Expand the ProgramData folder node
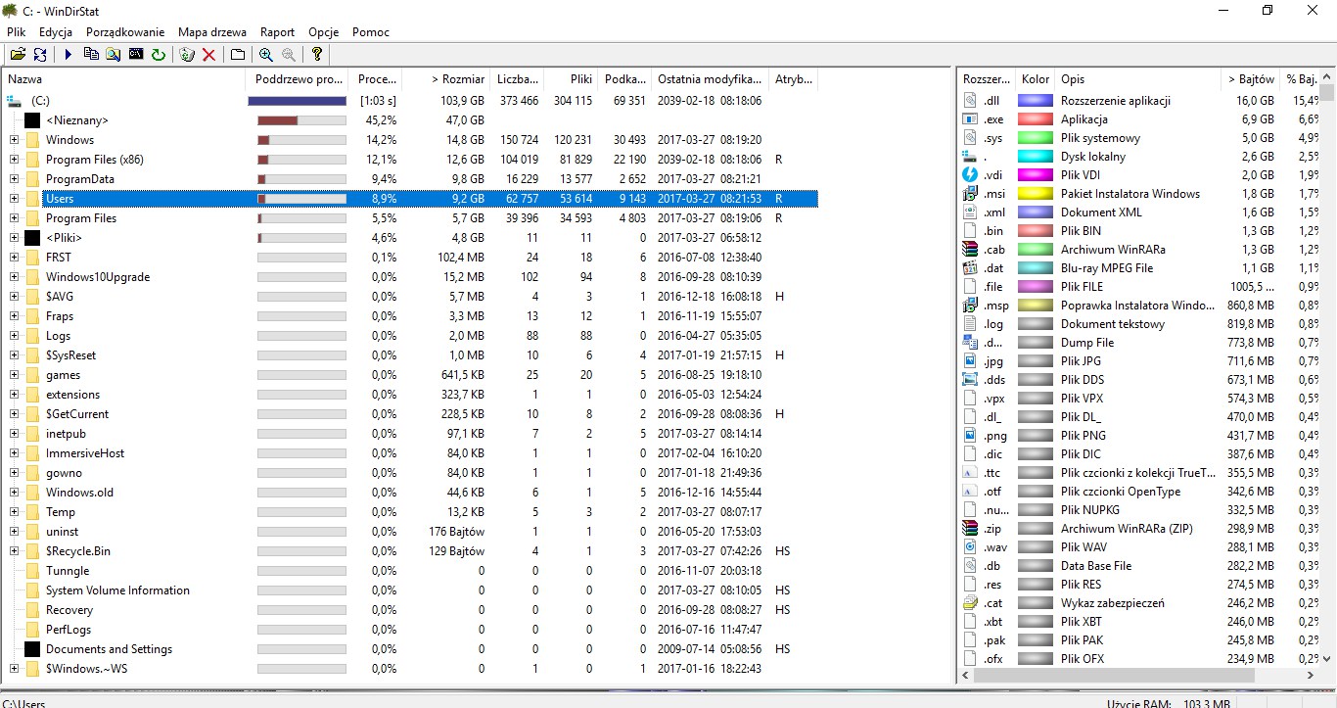The width and height of the screenshot is (1337, 708). click(14, 179)
